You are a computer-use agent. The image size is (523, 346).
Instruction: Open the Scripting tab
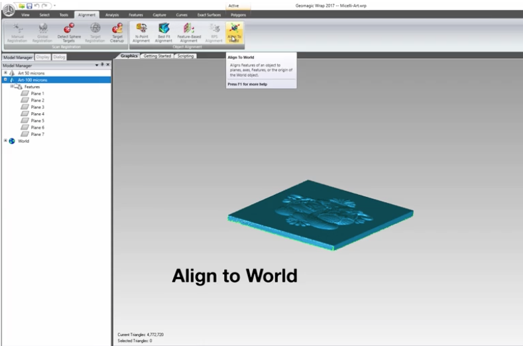pos(186,56)
